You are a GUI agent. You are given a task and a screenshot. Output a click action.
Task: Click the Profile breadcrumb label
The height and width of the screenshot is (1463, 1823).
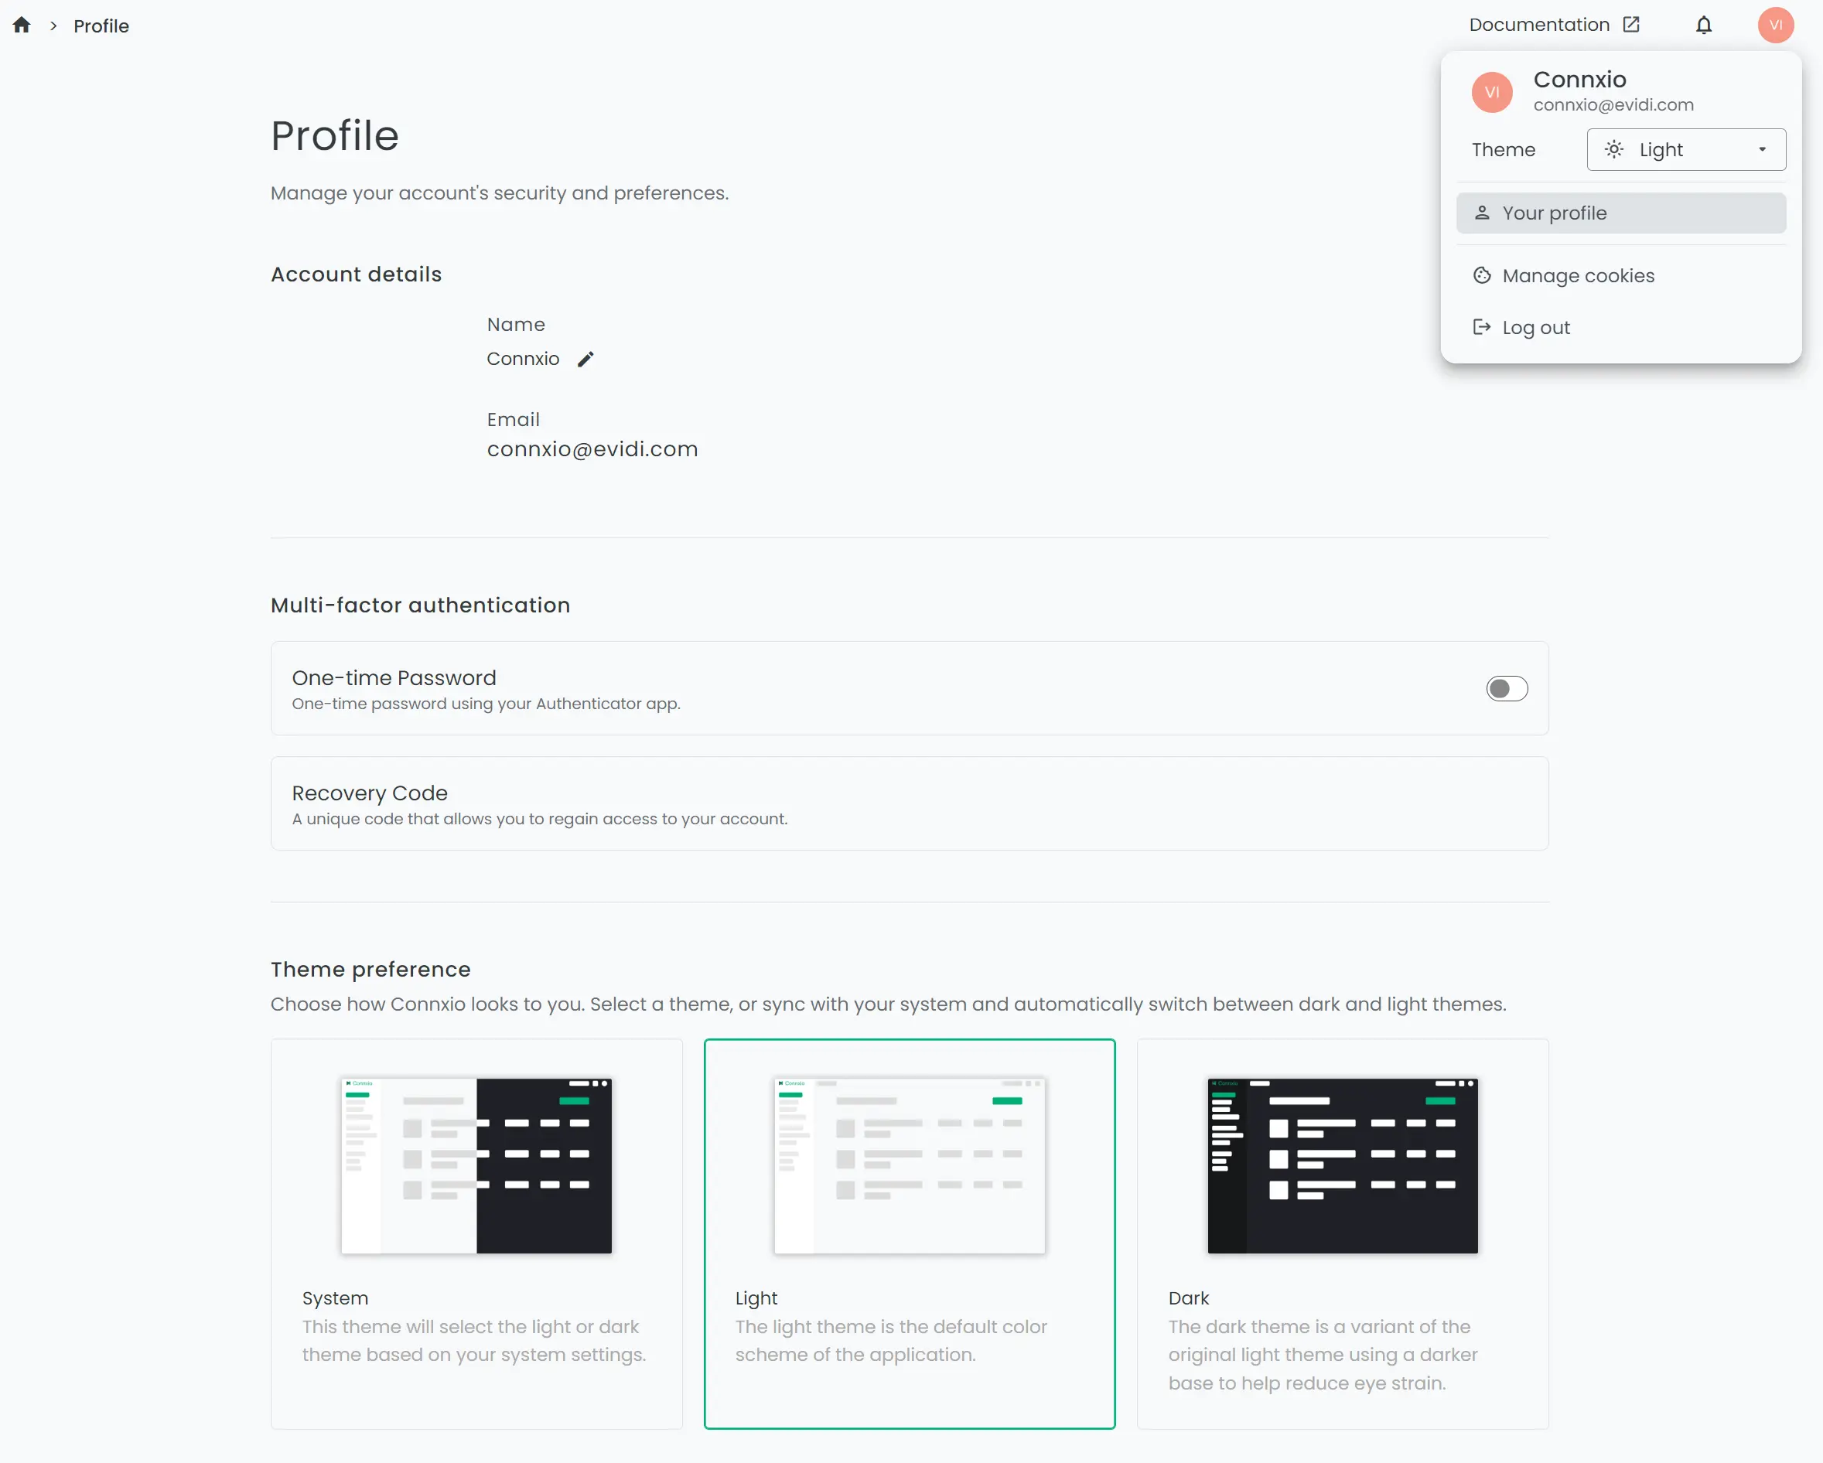point(100,26)
